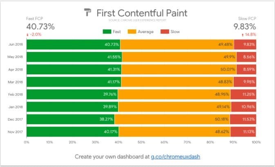This screenshot has width=275, height=167.
Task: Click the red Slow bar for Jan 2018
Action: pos(244,107)
